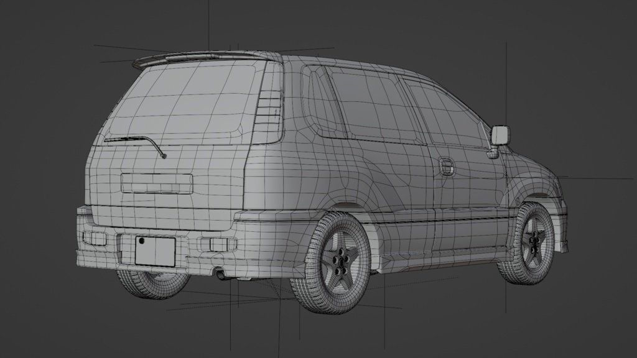Select the rear window glass
Image resolution: width=637 pixels, height=358 pixels.
tap(182, 103)
